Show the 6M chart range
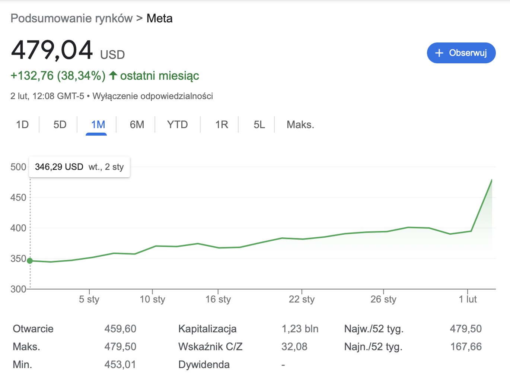 [x=137, y=124]
